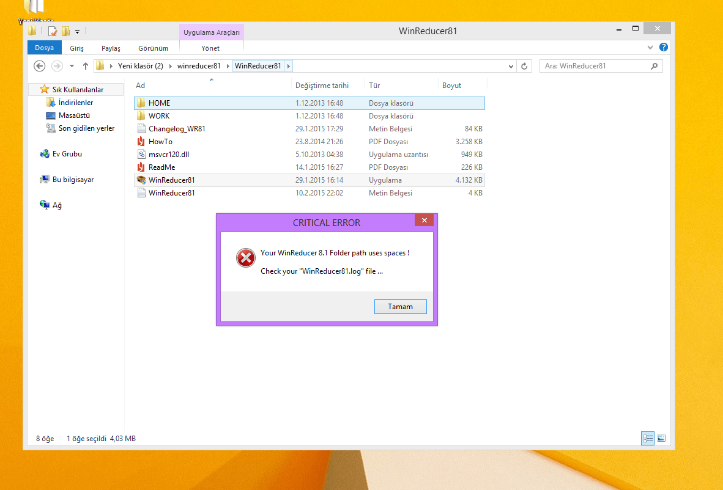Click Tamam in the CRITICAL ERROR dialog
The width and height of the screenshot is (723, 490).
[400, 307]
